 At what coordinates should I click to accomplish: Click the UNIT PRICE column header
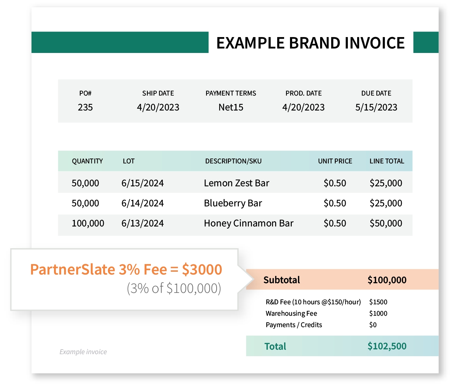335,161
